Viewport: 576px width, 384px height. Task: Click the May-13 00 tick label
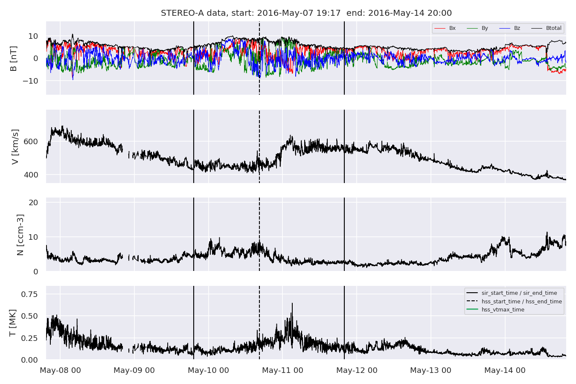click(431, 370)
